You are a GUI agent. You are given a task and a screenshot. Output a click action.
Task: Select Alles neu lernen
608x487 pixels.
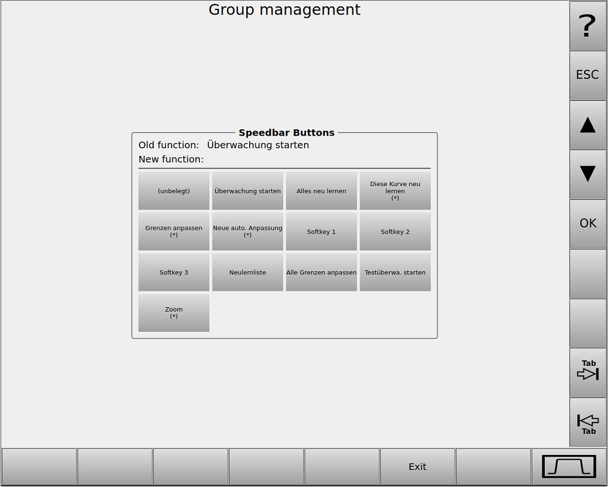[x=321, y=191]
